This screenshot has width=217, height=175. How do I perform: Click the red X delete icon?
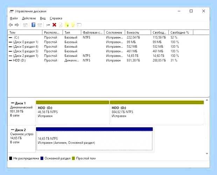tap(54, 25)
